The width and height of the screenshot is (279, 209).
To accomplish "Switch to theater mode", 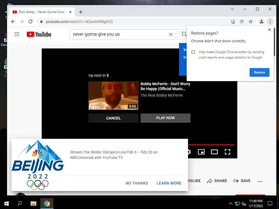I will coord(214,152).
